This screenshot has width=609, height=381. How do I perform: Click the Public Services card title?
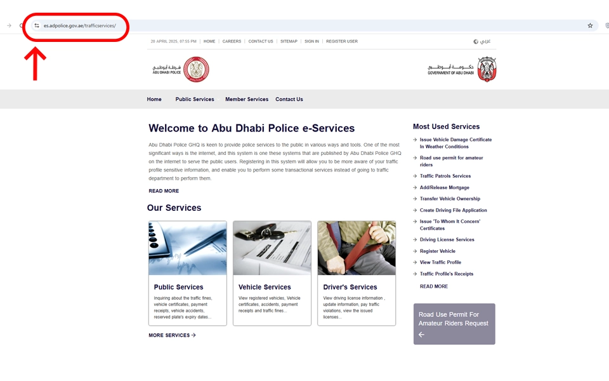click(x=179, y=287)
